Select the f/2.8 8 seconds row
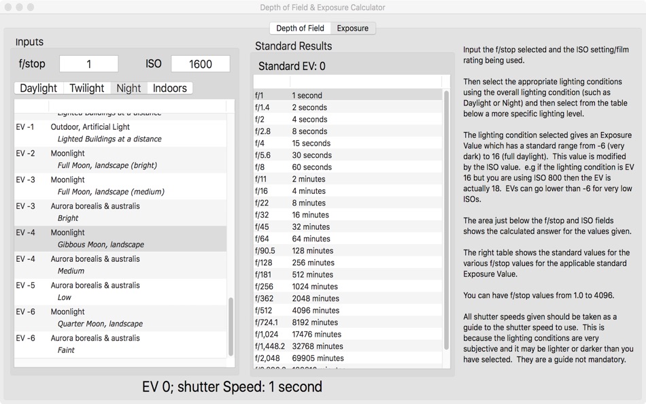This screenshot has width=646, height=404. tap(347, 131)
